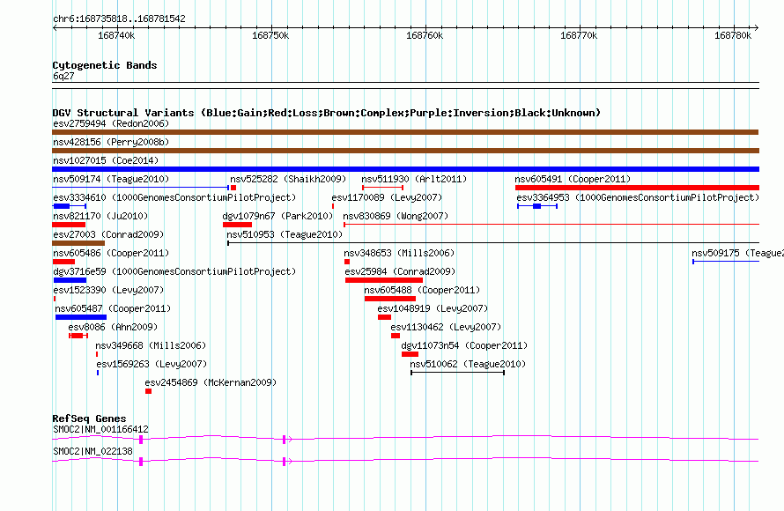Image resolution: width=784 pixels, height=511 pixels.
Task: Click the red esv2454869 block
Action: coord(149,391)
